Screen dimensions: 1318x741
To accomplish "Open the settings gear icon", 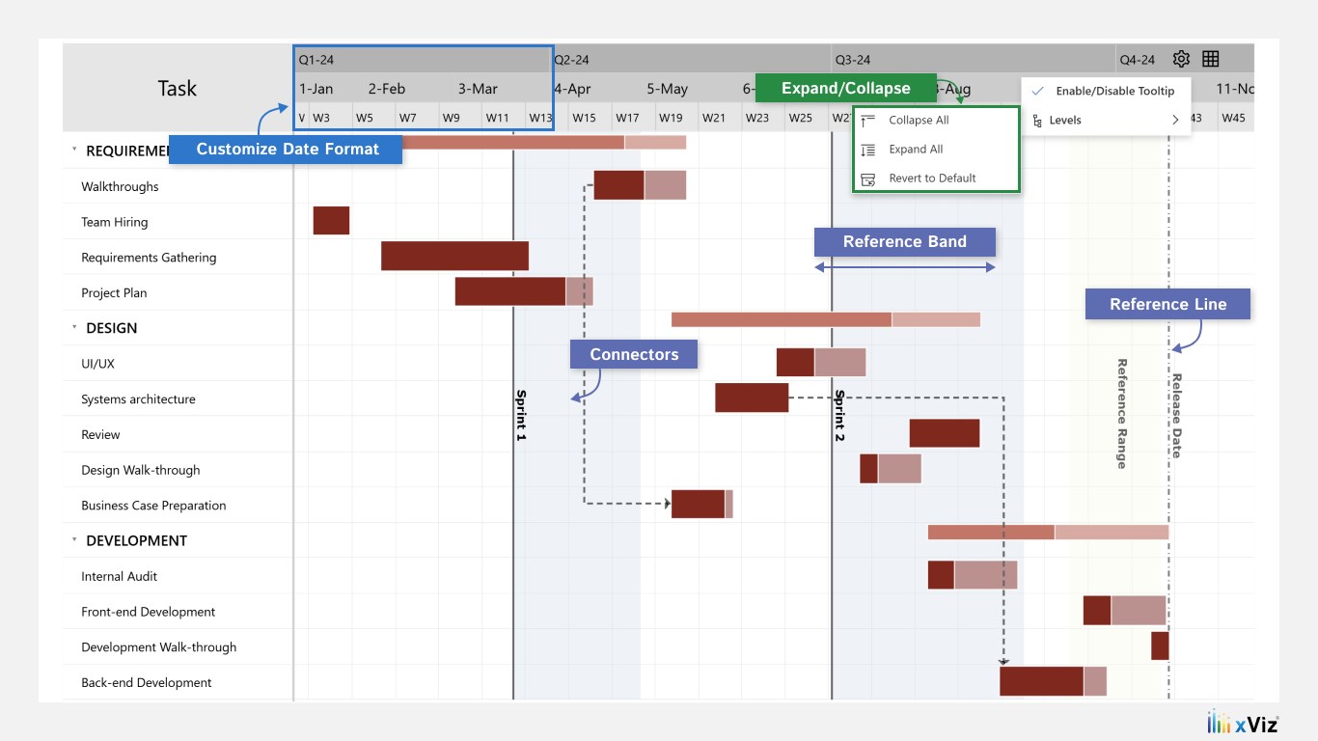I will coord(1181,59).
